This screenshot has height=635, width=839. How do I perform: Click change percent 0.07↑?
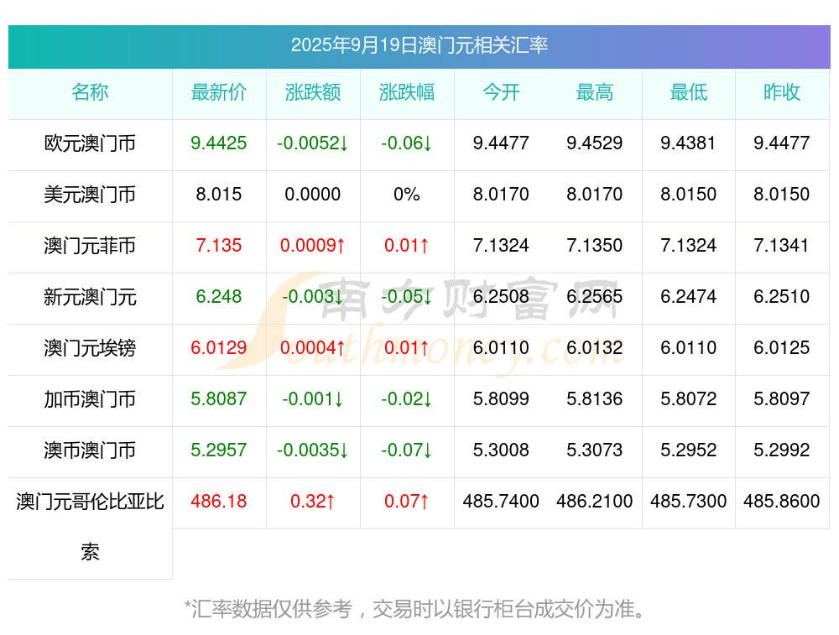[x=407, y=501]
